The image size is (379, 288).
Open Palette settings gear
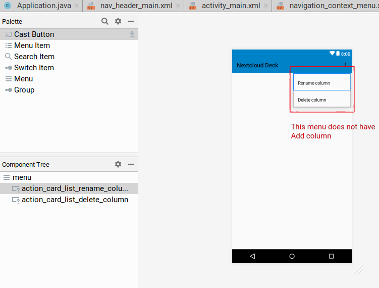[x=118, y=21]
